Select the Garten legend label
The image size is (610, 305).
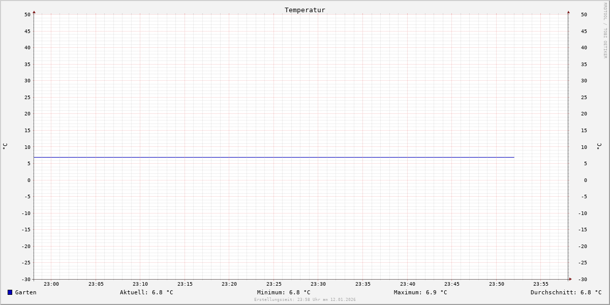coord(26,292)
